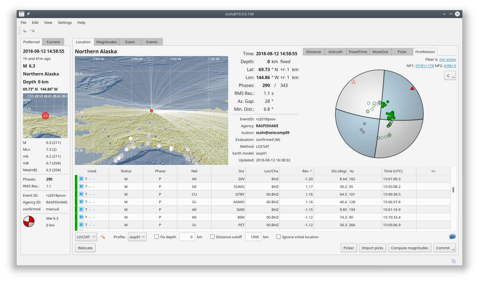The height and width of the screenshot is (282, 479).
Task: Click the distance cutoff 1000 input field
Action: [253, 237]
